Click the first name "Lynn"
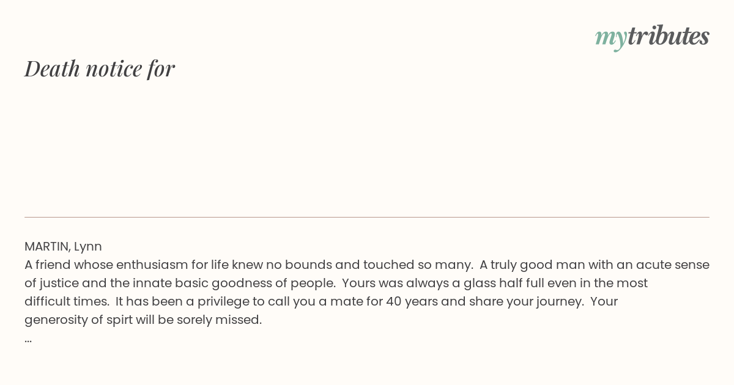This screenshot has width=734, height=385. (88, 247)
